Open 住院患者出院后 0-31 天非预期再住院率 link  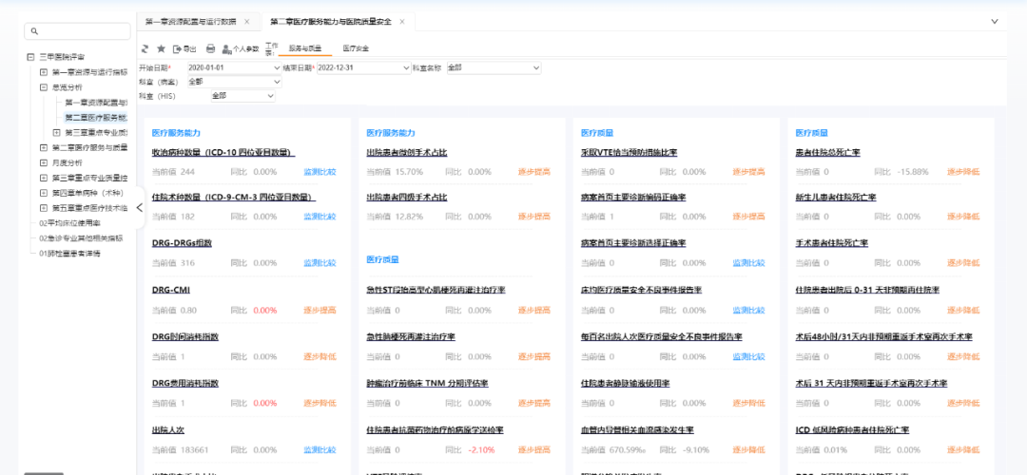867,290
